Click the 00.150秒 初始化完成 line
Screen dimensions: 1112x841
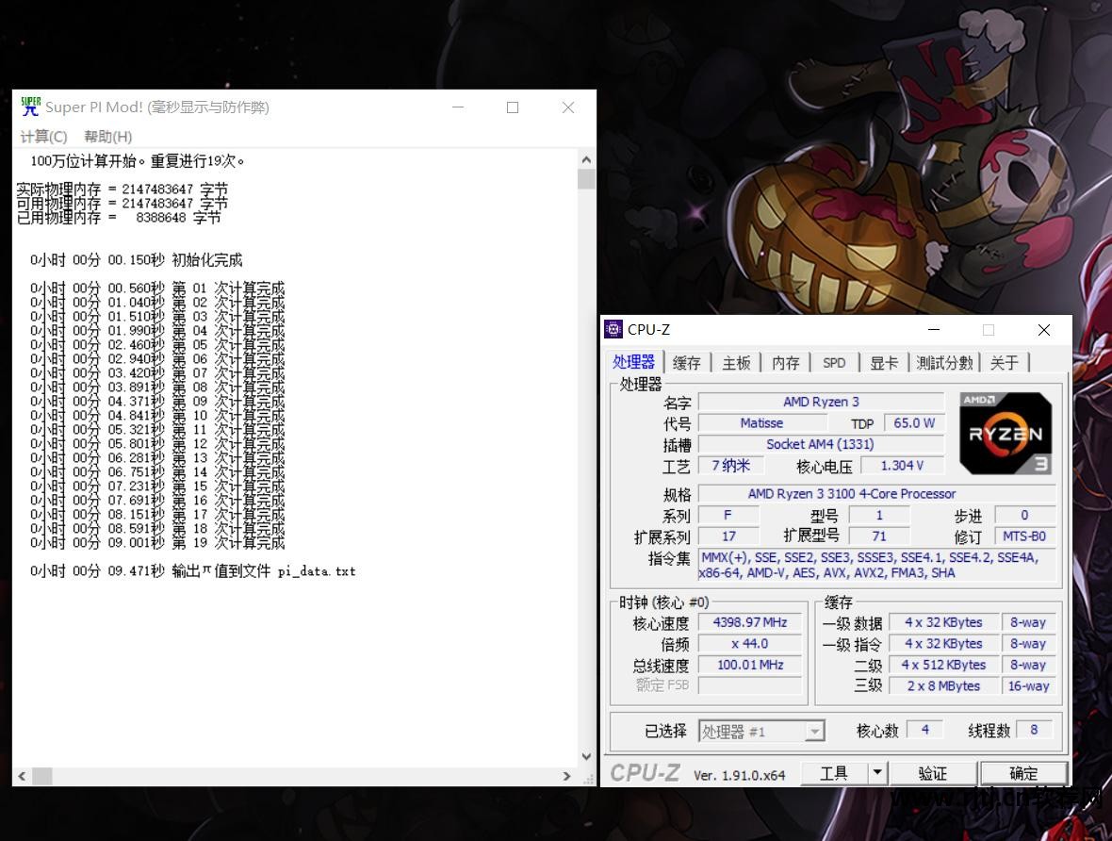pyautogui.click(x=136, y=260)
